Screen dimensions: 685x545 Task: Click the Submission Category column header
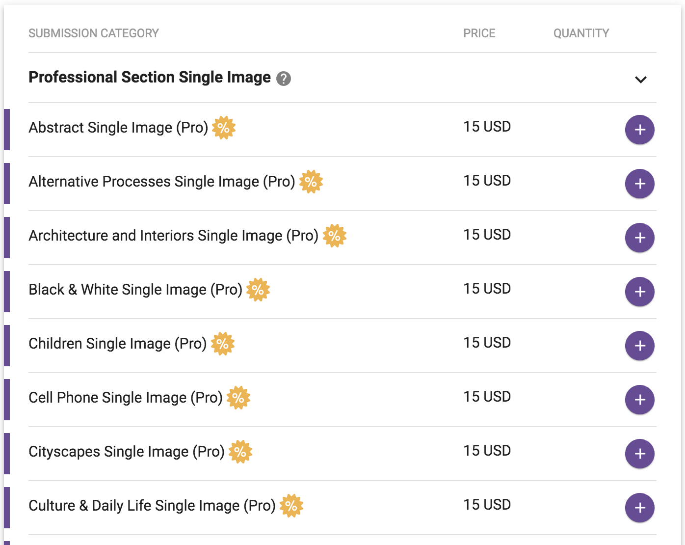tap(94, 33)
